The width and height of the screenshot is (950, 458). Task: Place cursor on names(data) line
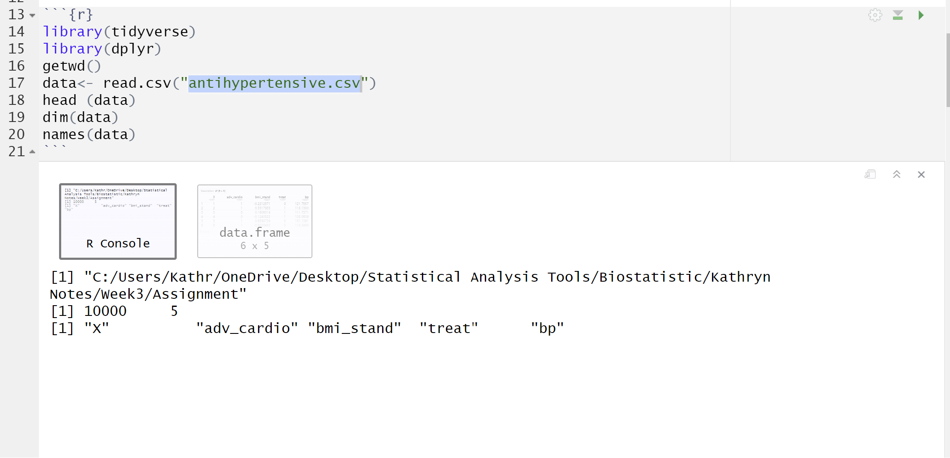tap(89, 134)
